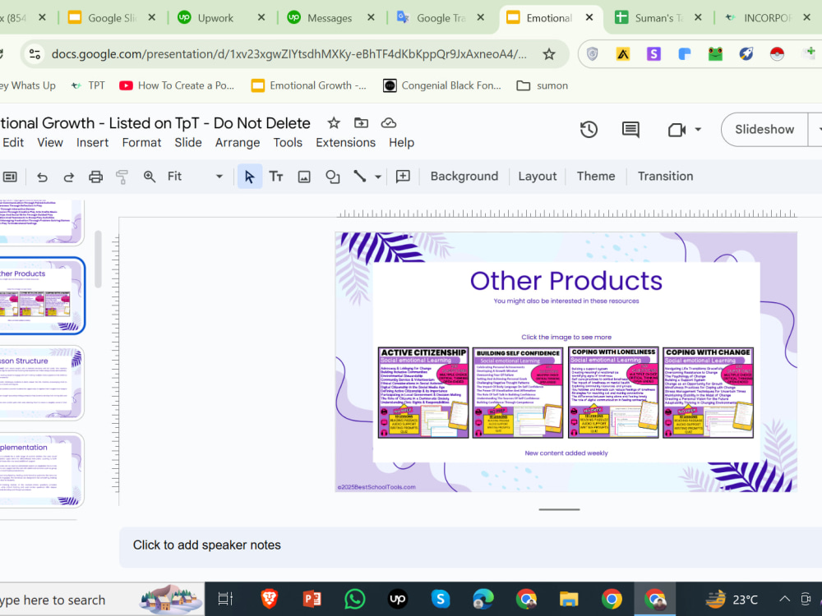
Task: Click the Move to folder icon
Action: [361, 123]
